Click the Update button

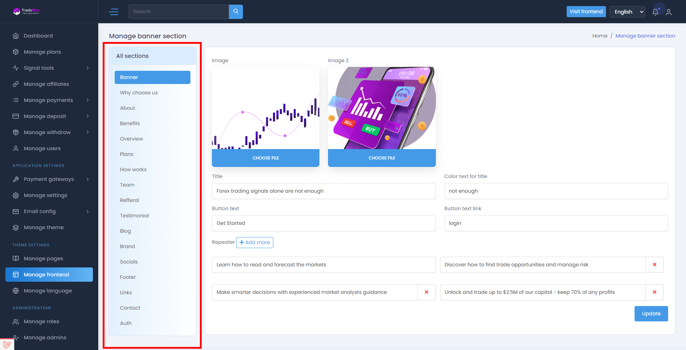[651, 314]
